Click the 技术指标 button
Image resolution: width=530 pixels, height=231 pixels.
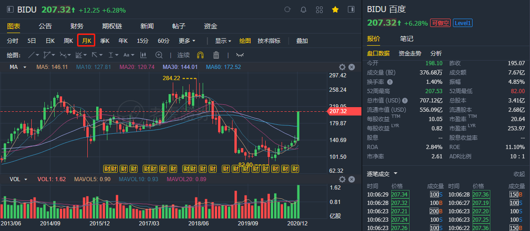[x=269, y=41]
